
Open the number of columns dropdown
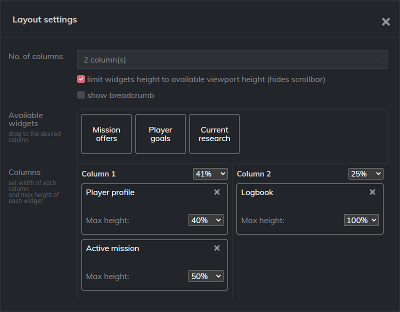(x=232, y=59)
